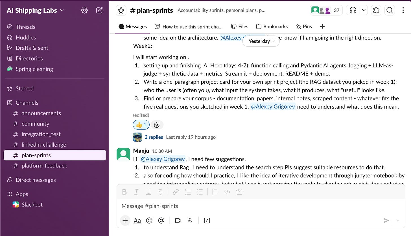Expand AI Shipping Labs workspace menu
Viewport: 411px width, 236px height.
35,10
